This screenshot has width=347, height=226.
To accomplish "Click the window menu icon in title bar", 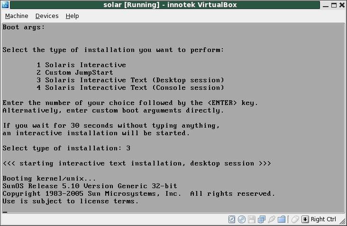I will tap(5, 5).
